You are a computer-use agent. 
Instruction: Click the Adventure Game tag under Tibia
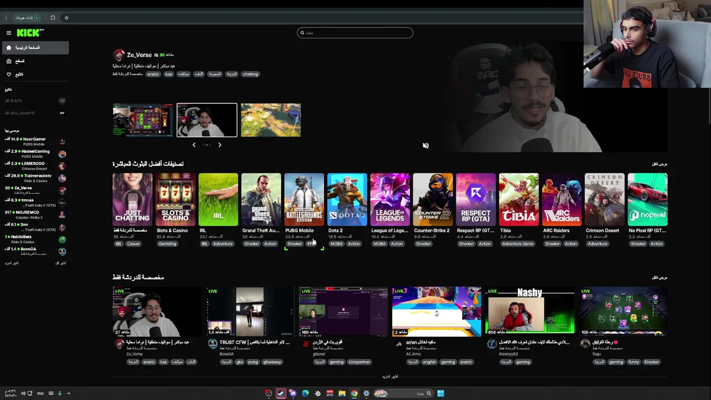pos(518,244)
